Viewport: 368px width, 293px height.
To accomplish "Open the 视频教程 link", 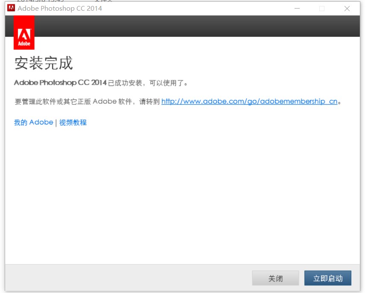I will pos(73,122).
